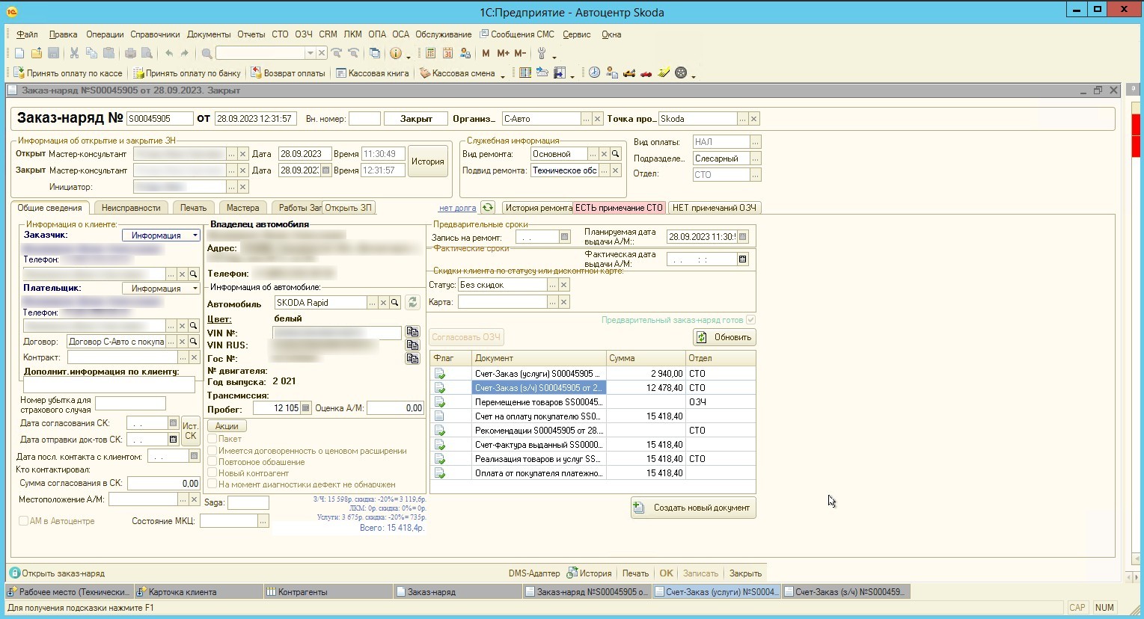Switch to the 'Неисправности' tab

tap(131, 208)
